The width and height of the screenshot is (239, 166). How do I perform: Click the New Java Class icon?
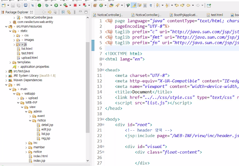click(x=101, y=5)
